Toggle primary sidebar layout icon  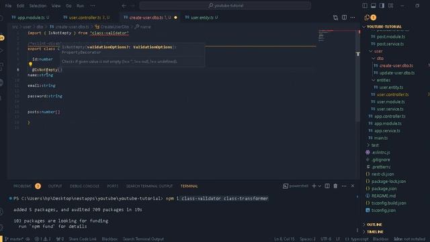(x=365, y=5)
